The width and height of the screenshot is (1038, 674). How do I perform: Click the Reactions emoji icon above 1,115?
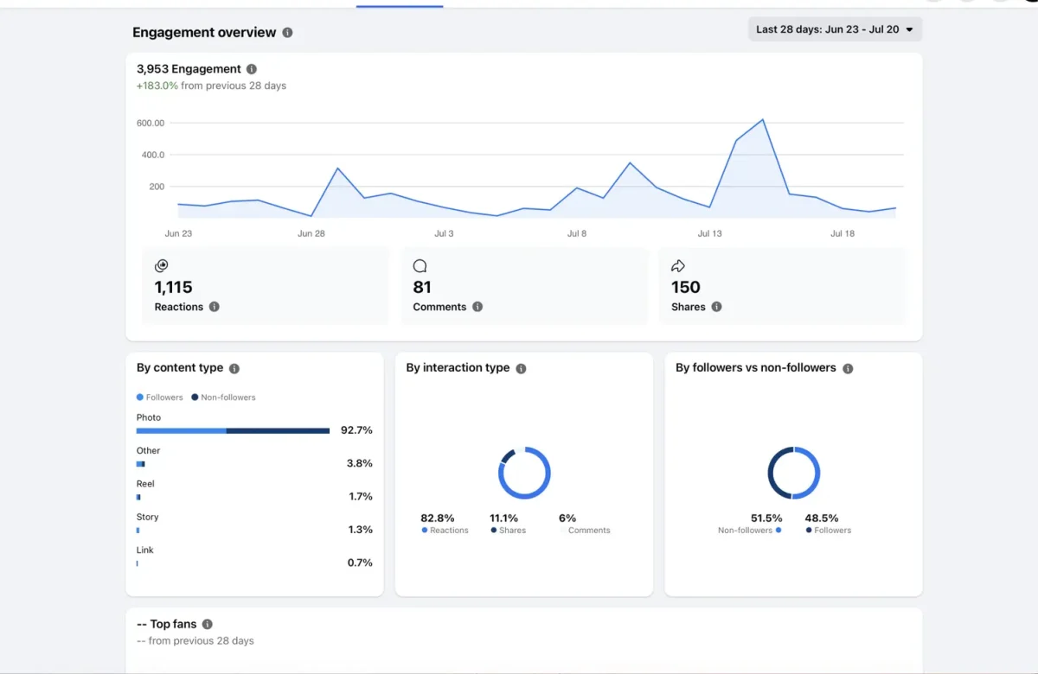coord(161,266)
